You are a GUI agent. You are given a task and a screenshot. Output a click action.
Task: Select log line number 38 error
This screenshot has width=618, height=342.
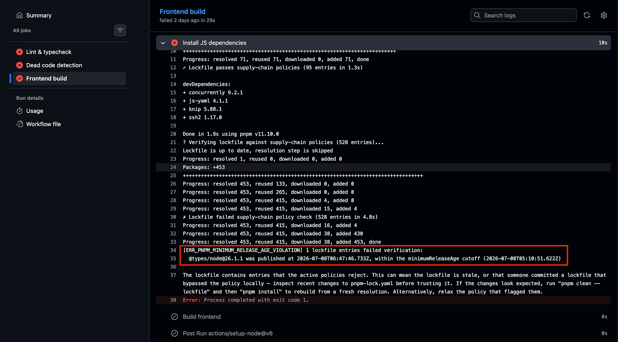173,300
